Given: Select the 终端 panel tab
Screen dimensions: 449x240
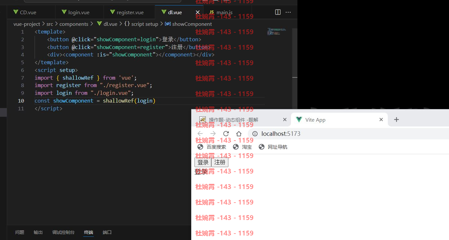Looking at the screenshot, I should pyautogui.click(x=88, y=232).
